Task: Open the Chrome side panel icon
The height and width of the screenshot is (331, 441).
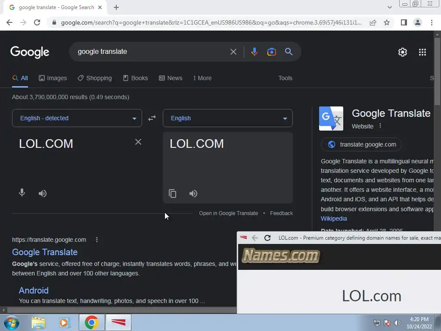Action: [404, 22]
